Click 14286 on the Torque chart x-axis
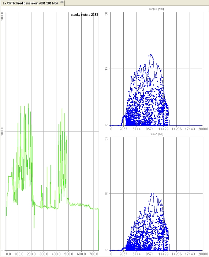 coord(176,129)
